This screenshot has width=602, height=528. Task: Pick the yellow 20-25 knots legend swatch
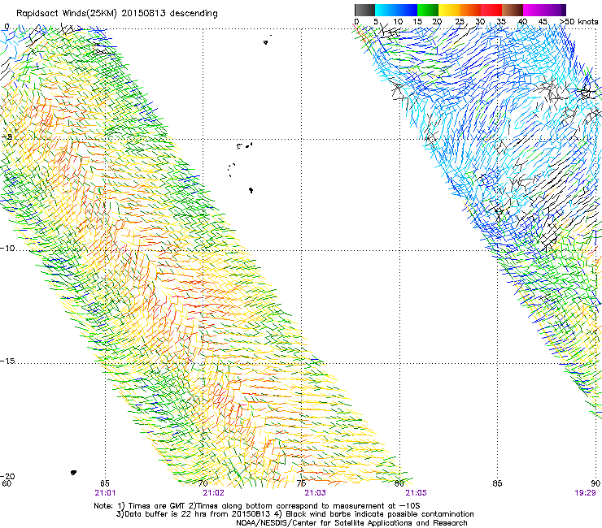[x=449, y=10]
